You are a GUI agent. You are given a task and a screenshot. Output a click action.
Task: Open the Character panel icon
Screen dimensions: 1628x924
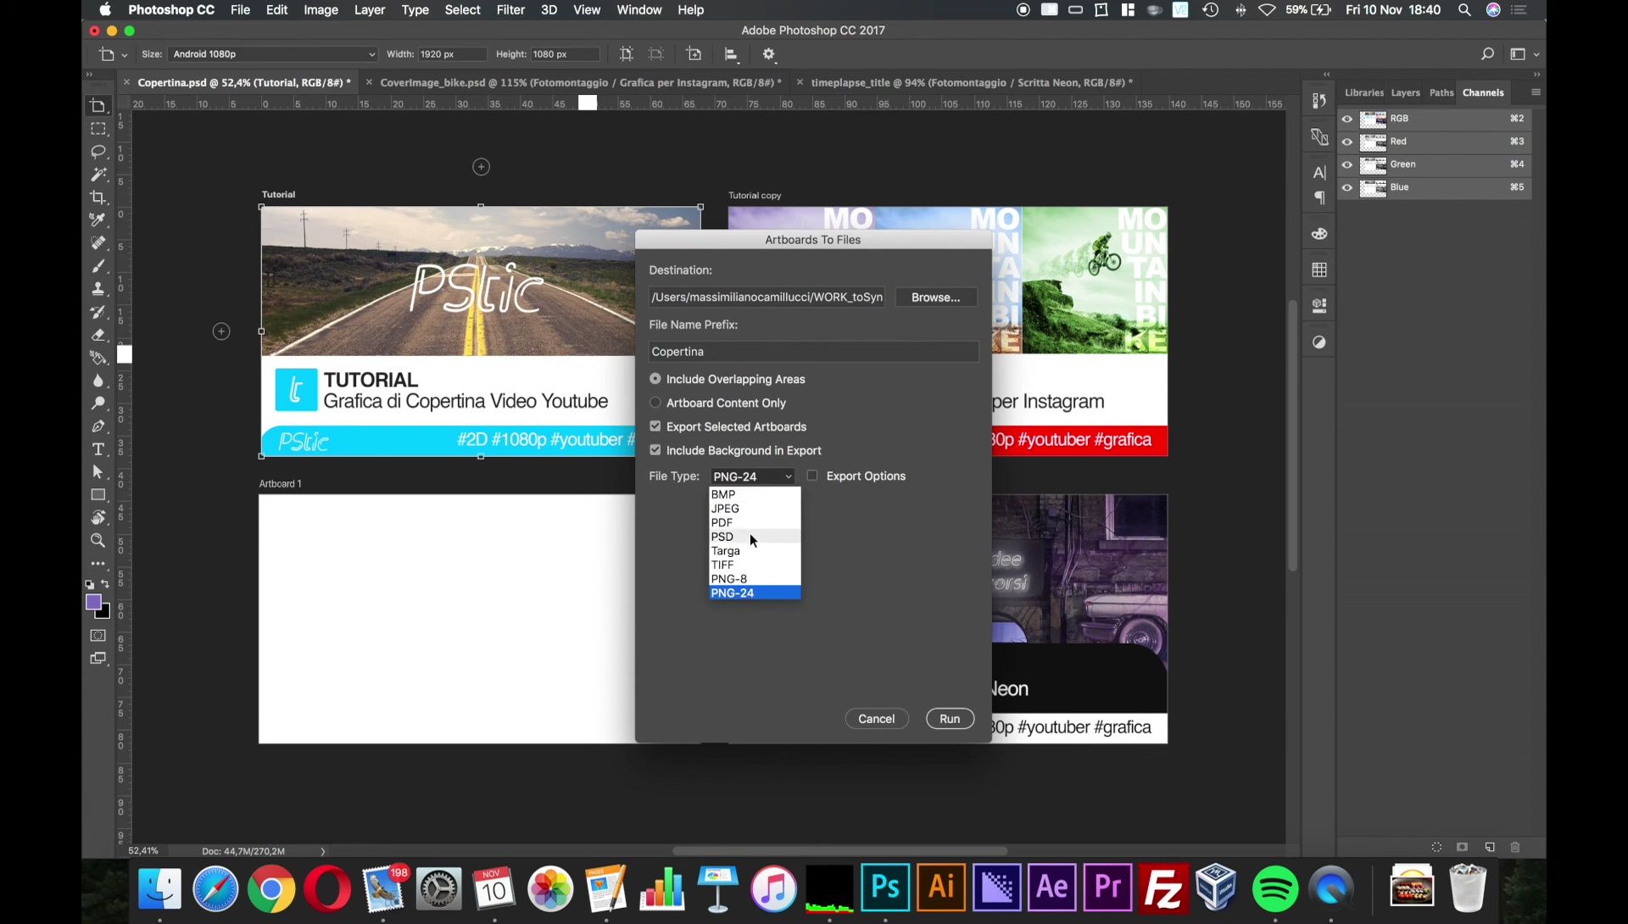1319,173
